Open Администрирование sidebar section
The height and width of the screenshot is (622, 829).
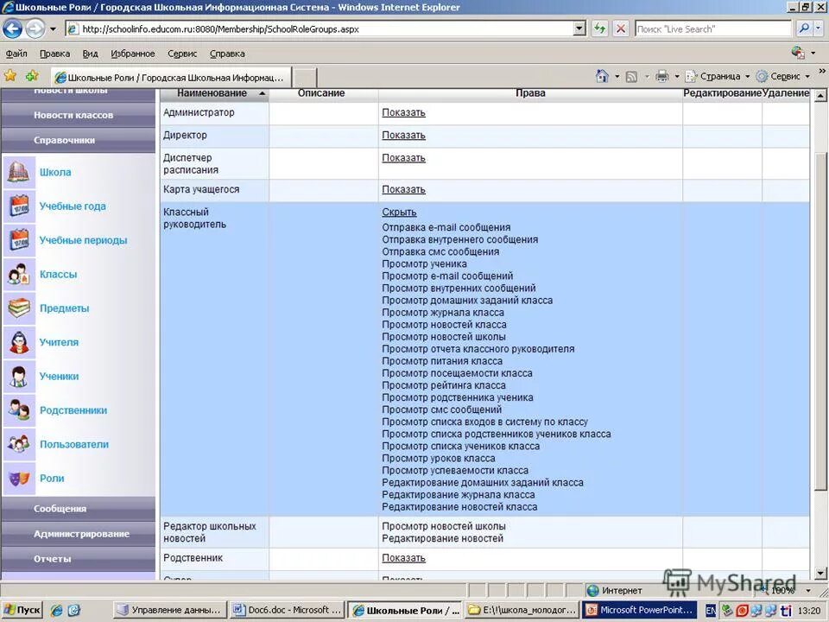(x=79, y=534)
